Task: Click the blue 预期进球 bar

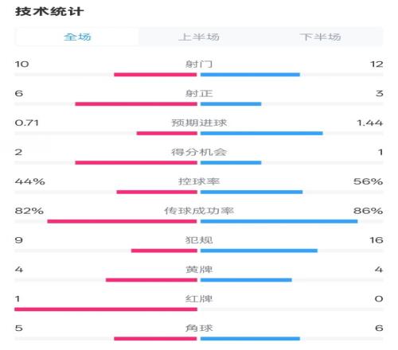Action: (262, 134)
